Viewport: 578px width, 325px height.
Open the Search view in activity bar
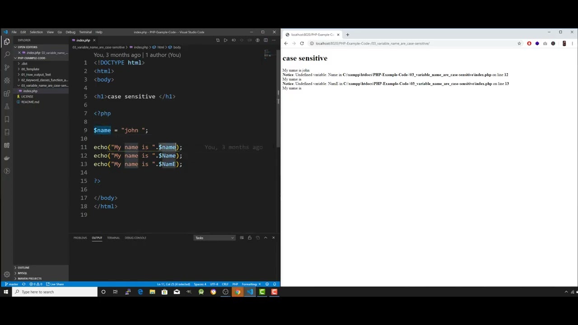click(7, 54)
